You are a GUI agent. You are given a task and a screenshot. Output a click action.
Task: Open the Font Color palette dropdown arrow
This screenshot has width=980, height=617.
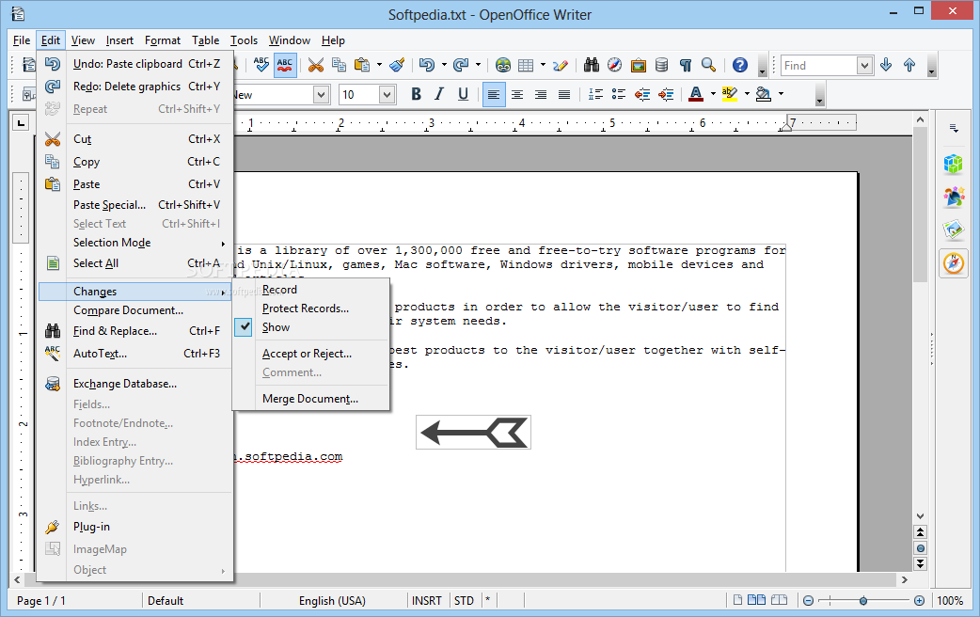713,94
